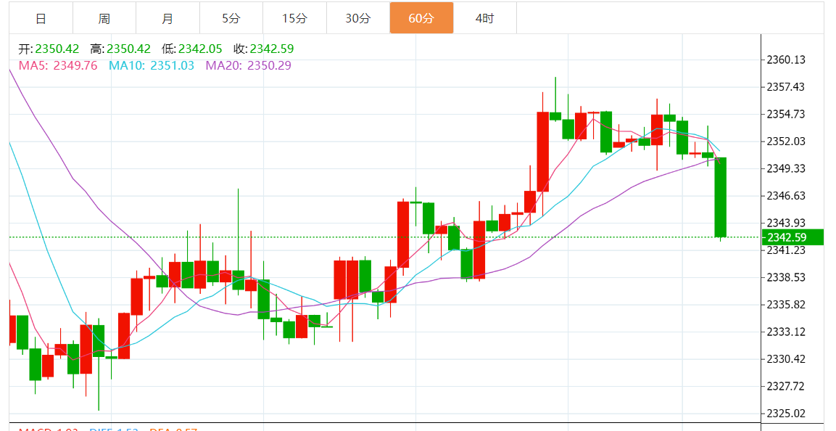Click the current price label 2342.59
836x431 pixels.
pos(792,237)
